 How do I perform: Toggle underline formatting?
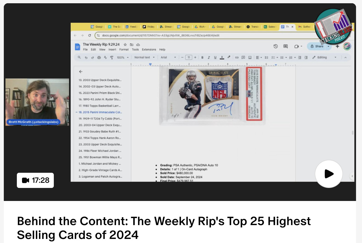(215, 57)
